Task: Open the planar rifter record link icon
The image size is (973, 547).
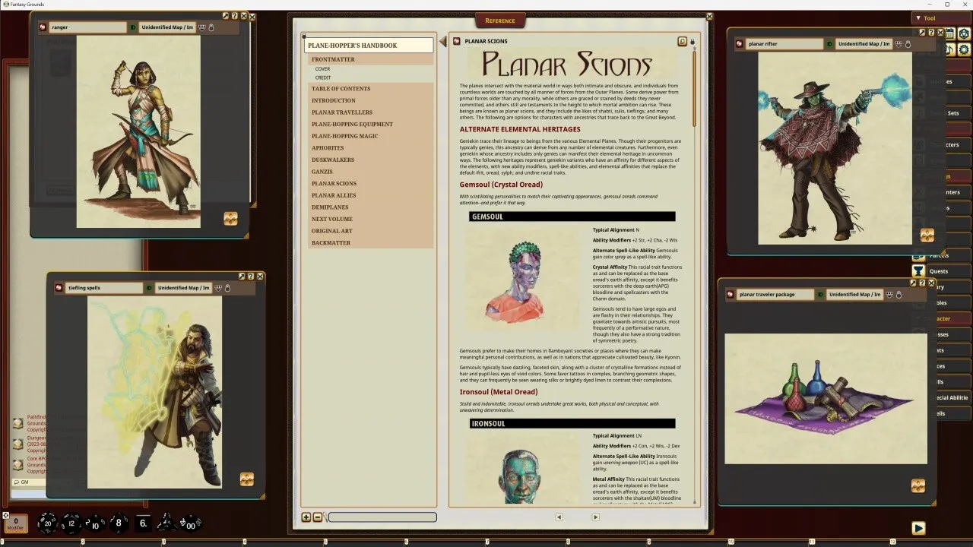Action: (x=739, y=44)
